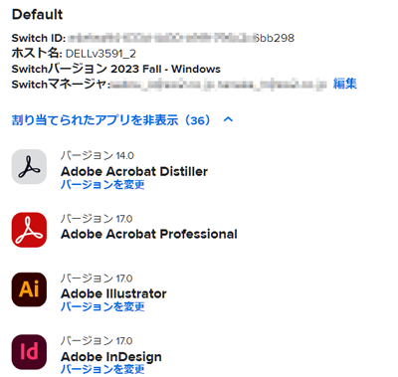Hide assigned apps via 割り当てられたアプリを非表示 link
Viewport: 398px width, 377px height.
(111, 120)
